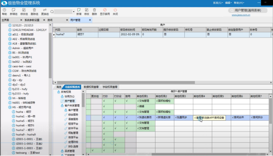The width and height of the screenshot is (273, 156).
Task: Toggle the √编辑 permission cell
Action: point(146,106)
